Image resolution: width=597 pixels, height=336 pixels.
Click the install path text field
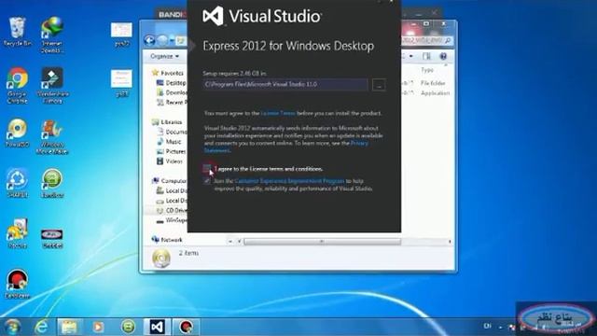coord(285,85)
